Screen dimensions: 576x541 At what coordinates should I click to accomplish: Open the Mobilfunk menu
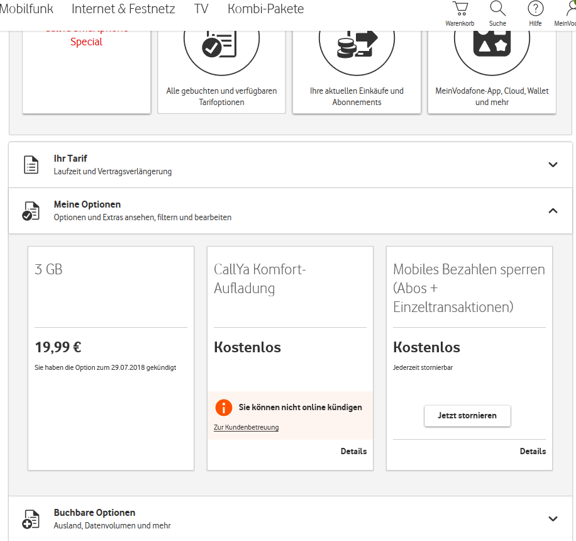tap(26, 9)
